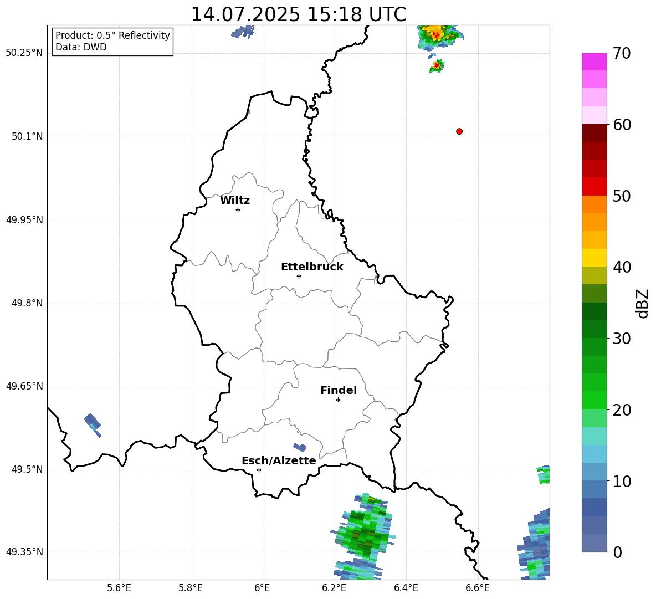Click the 49.95°N latitude label

pos(24,219)
